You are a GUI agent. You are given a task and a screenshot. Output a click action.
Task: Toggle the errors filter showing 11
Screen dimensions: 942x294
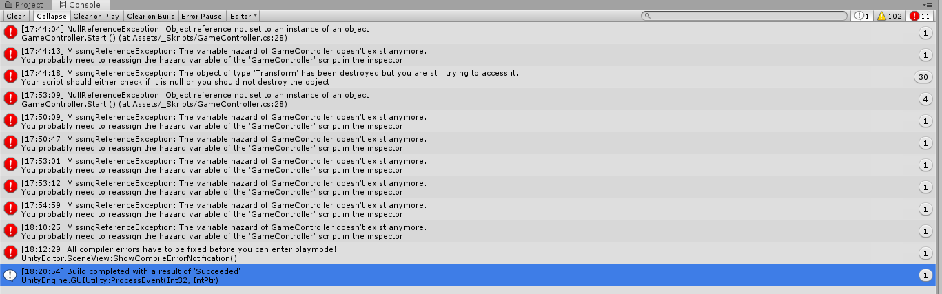(921, 16)
